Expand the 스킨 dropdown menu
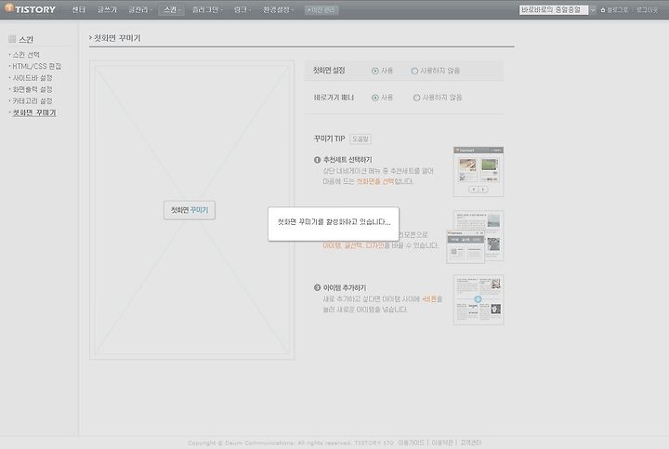The image size is (669, 449). 172,9
